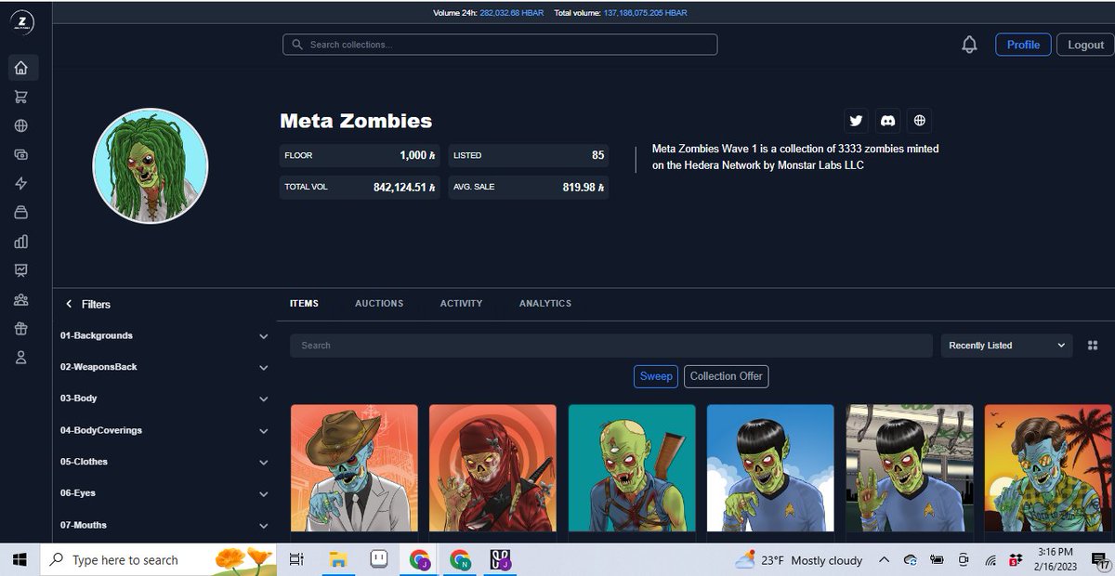This screenshot has width=1115, height=576.
Task: Log out of the marketplace
Action: point(1084,44)
